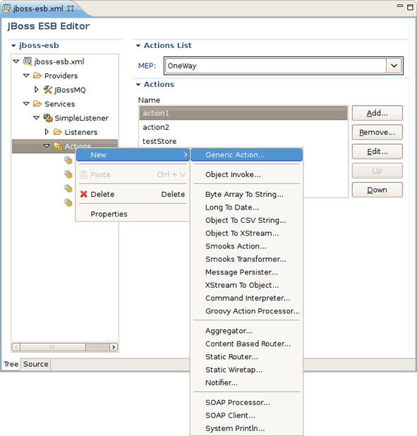
Task: Select Static Router... item
Action: [x=246, y=357]
